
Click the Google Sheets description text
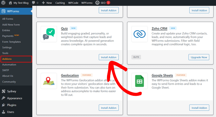pos(180,84)
